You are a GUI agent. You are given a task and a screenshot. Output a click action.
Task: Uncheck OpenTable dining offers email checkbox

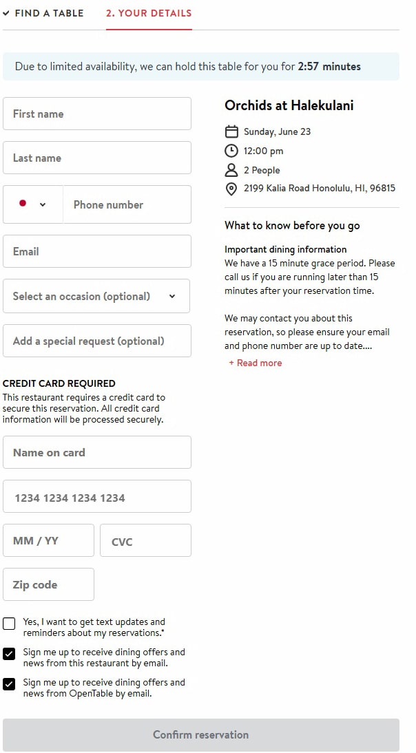pos(9,684)
